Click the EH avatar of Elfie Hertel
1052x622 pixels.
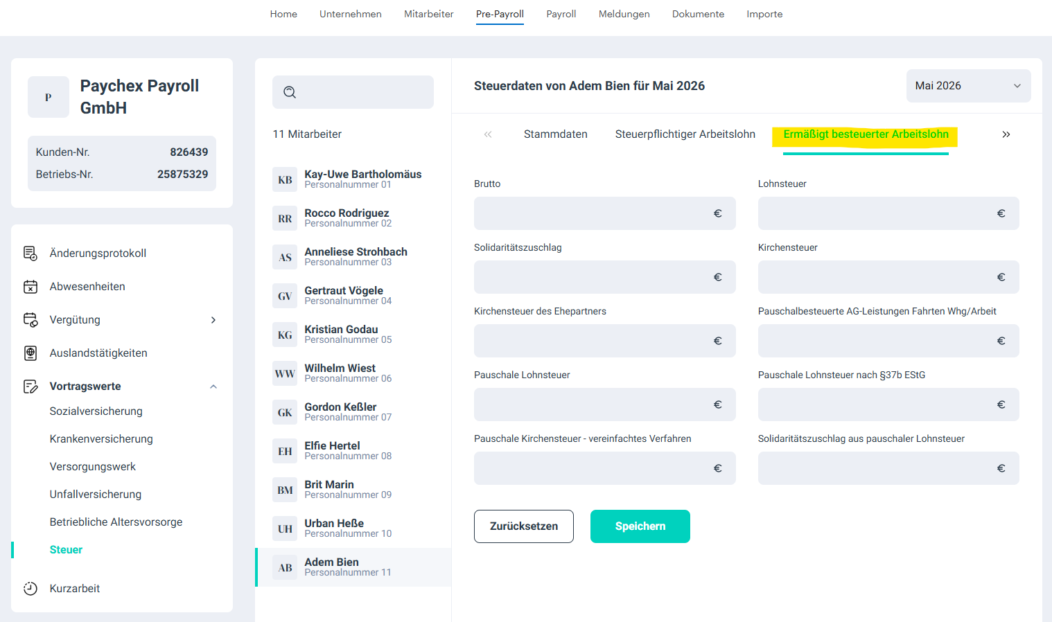coord(285,451)
